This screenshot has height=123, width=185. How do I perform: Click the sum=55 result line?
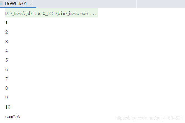coord(13,117)
